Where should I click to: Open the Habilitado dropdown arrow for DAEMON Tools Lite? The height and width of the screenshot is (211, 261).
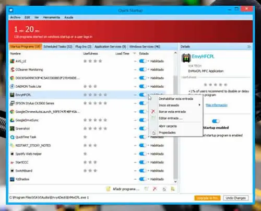click(x=148, y=86)
